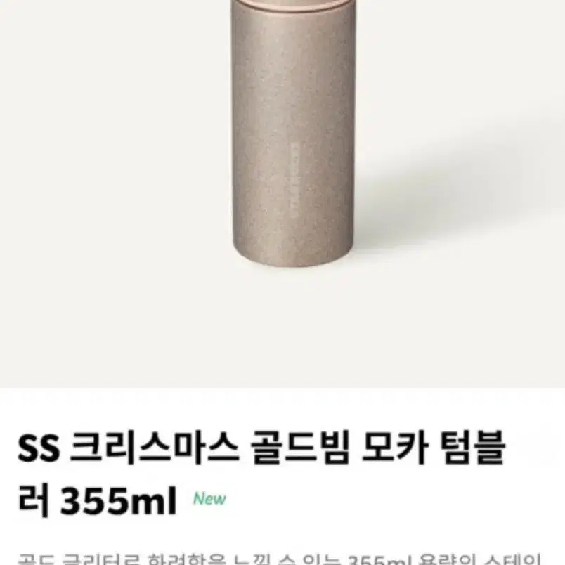Click 모카 in the product title

tap(395, 448)
